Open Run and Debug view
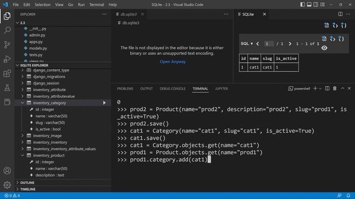The height and width of the screenshot is (199, 355). point(7,59)
